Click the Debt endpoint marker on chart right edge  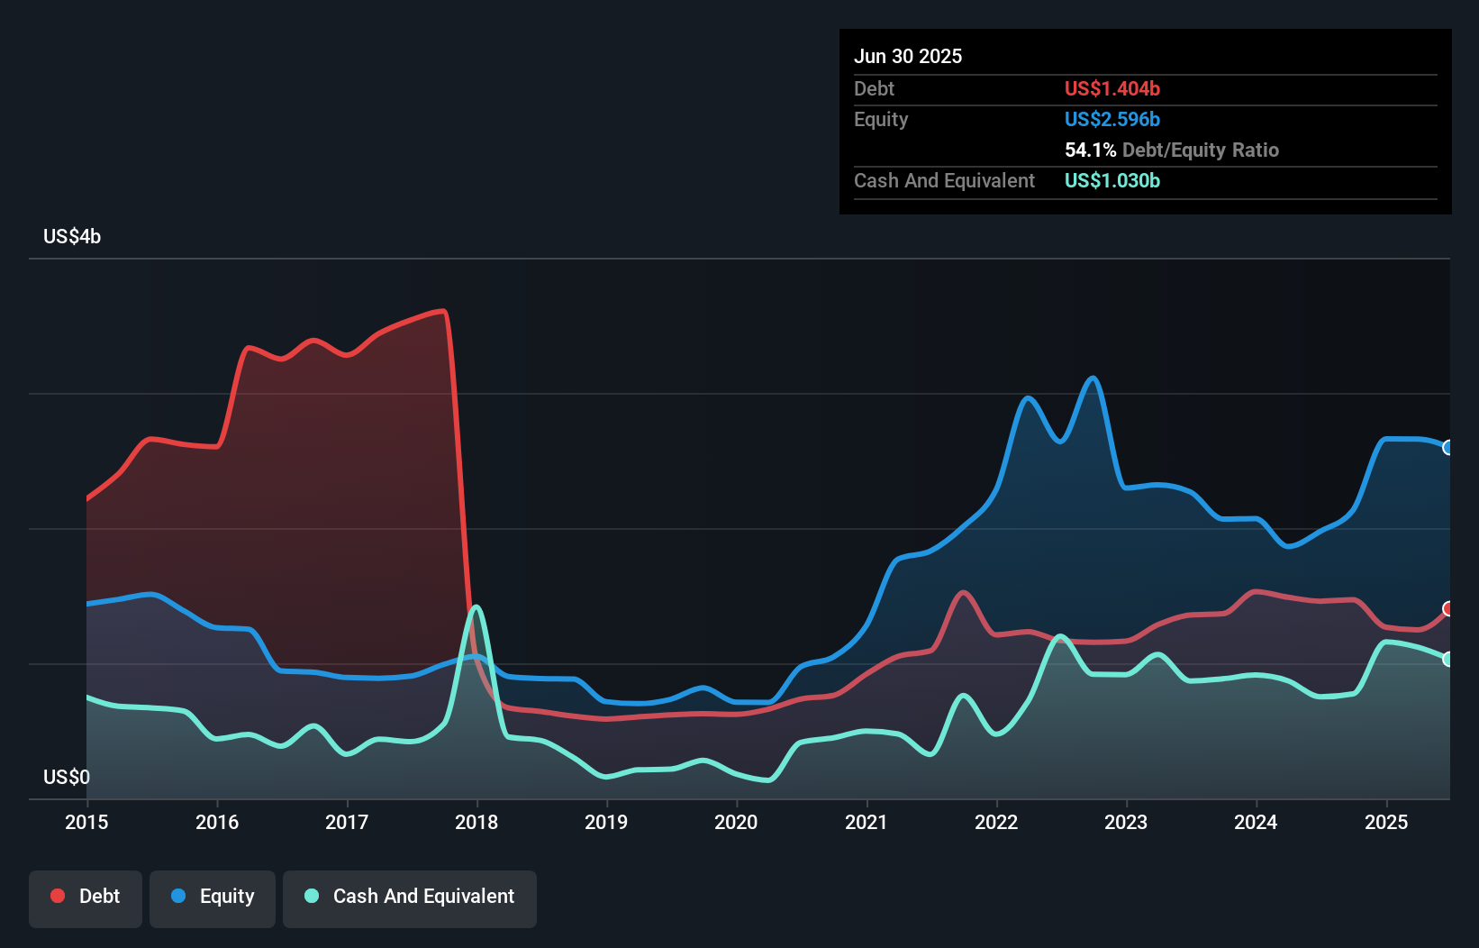[x=1447, y=609]
